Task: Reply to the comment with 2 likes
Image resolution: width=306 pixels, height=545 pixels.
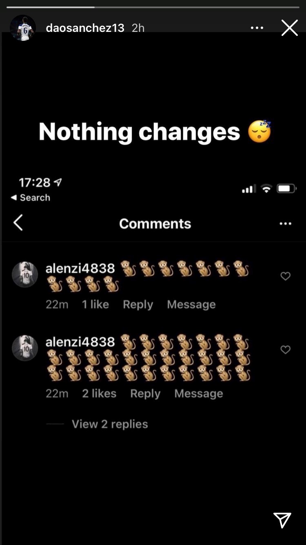Action: click(145, 394)
